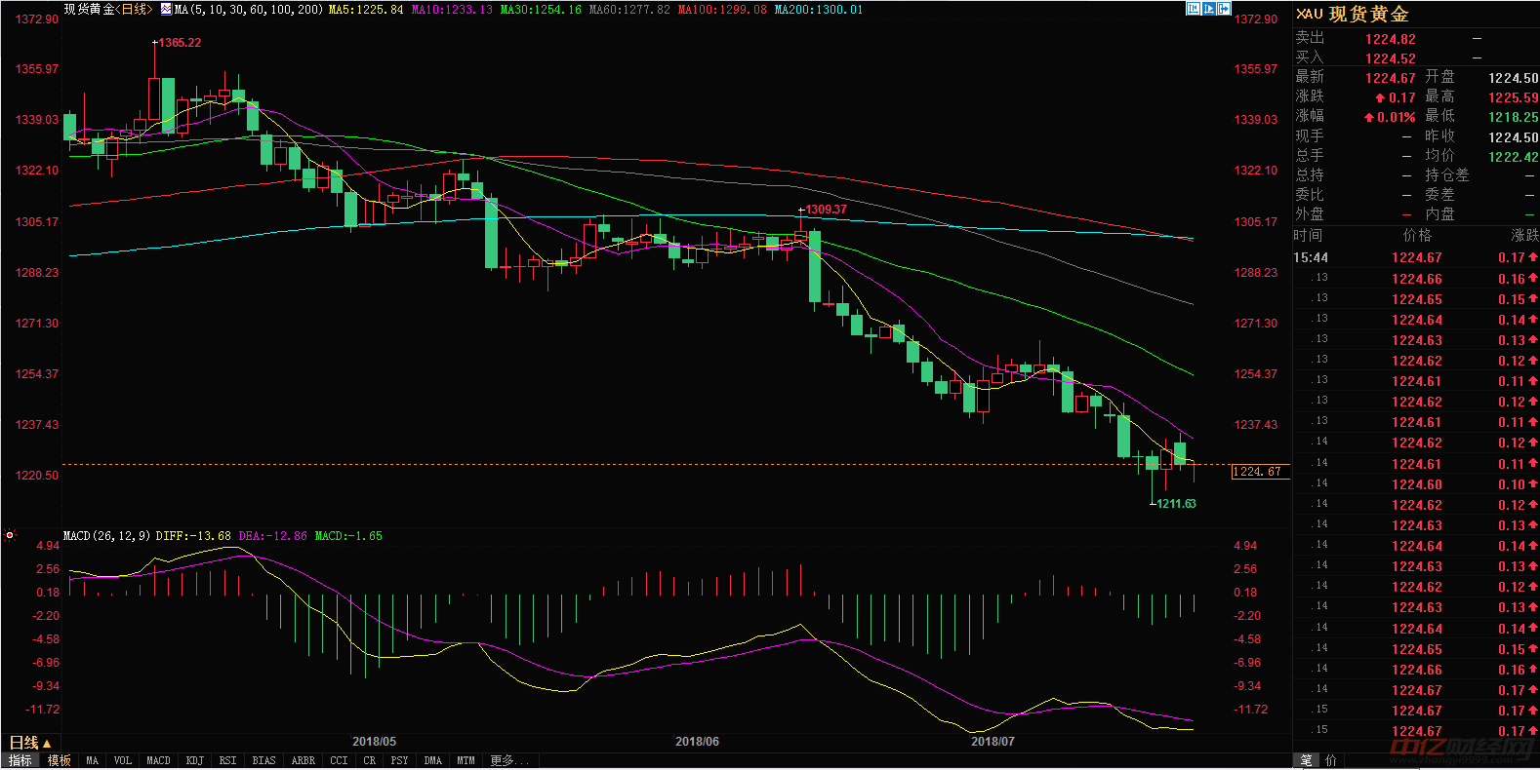Switch to the BIAS indicator tab

(264, 760)
